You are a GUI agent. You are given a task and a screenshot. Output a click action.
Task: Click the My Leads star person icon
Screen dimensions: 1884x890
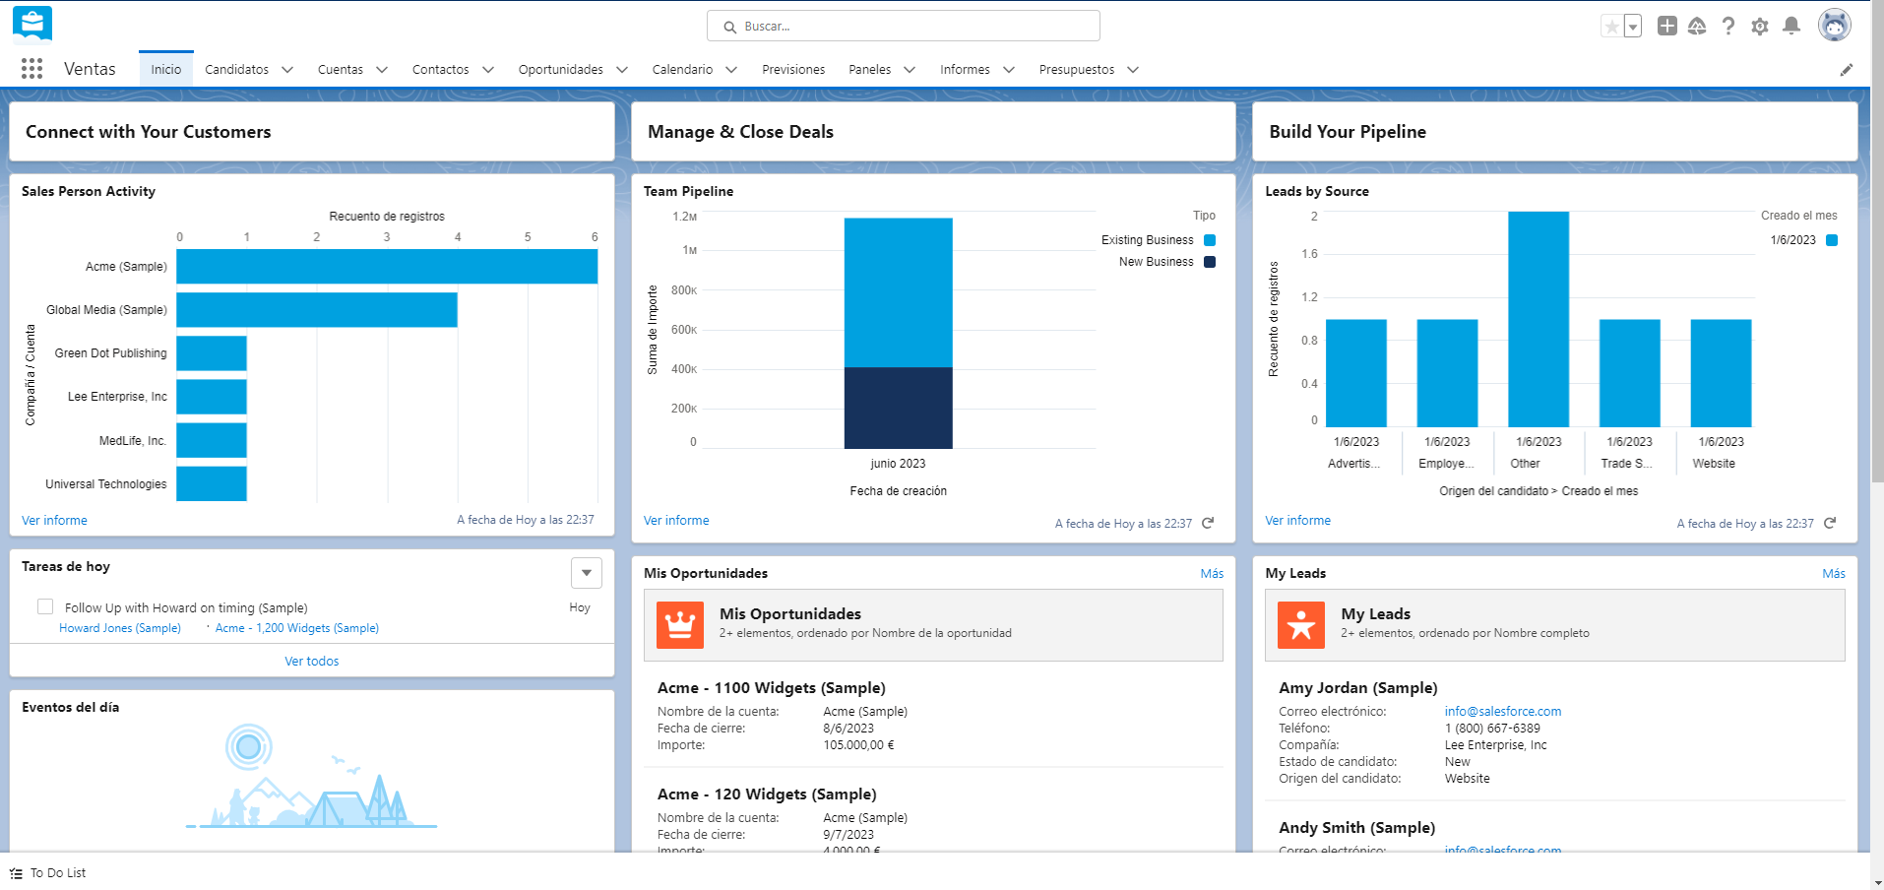[x=1301, y=625]
